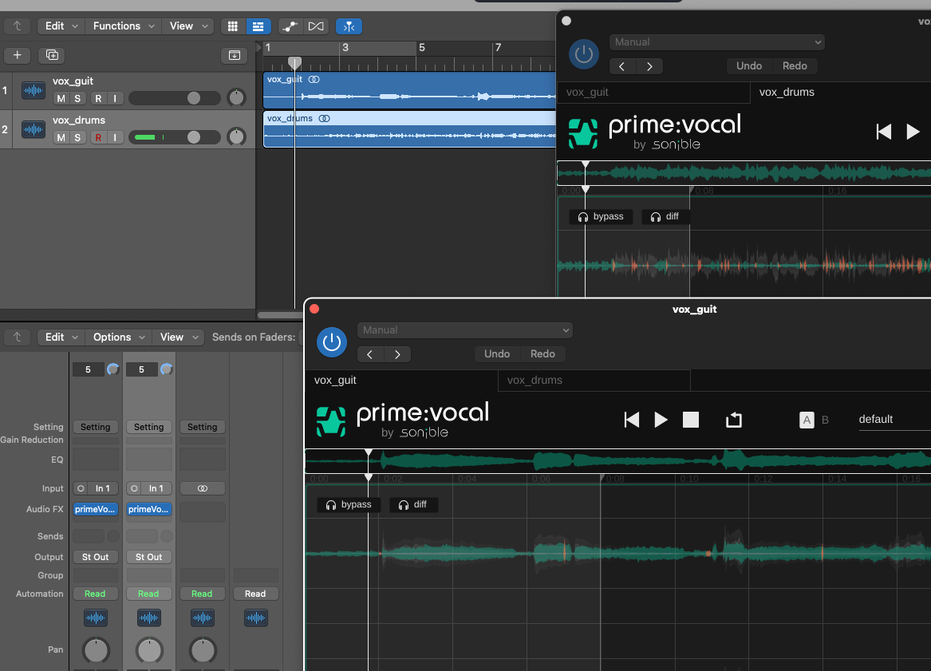This screenshot has height=671, width=931.
Task: Click the add new track plus button
Action: click(18, 55)
